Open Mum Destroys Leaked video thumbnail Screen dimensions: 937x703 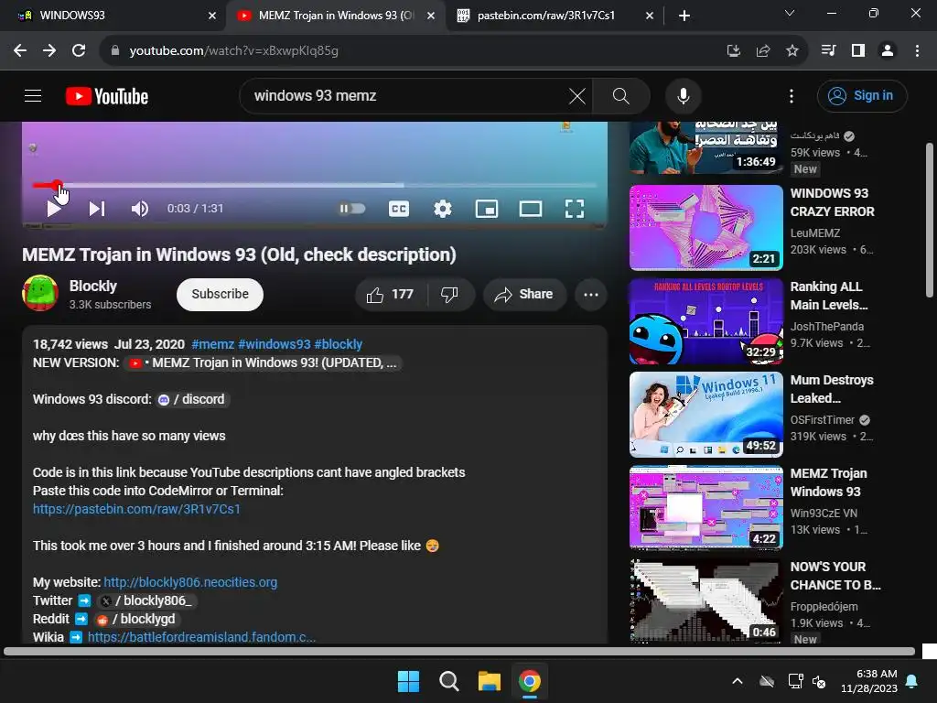705,415
